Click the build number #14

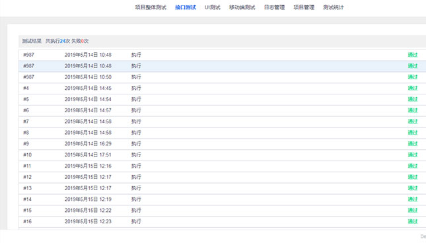pyautogui.click(x=27, y=199)
